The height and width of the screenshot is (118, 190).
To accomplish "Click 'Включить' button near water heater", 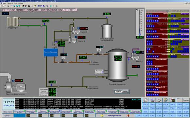I will pos(99,71).
